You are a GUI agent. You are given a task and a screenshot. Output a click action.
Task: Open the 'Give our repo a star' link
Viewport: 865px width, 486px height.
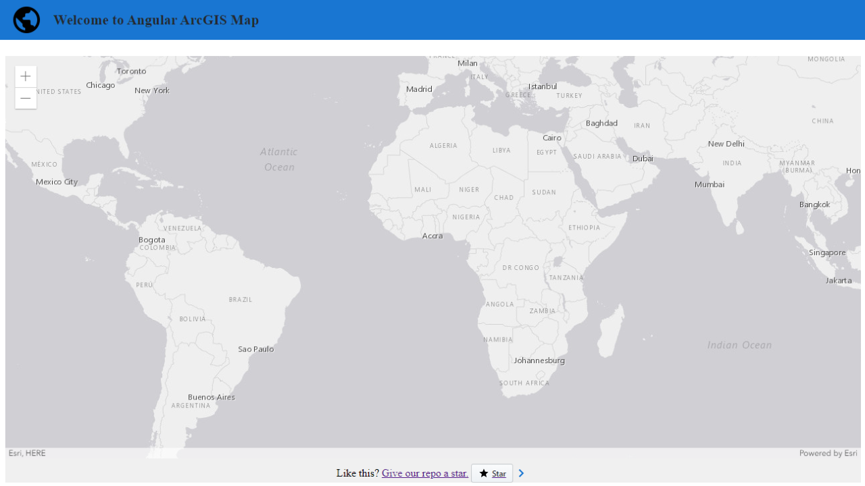(x=425, y=473)
